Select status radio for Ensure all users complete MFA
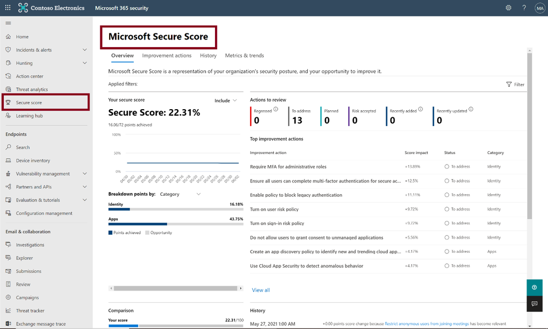This screenshot has height=329, width=548. (447, 181)
